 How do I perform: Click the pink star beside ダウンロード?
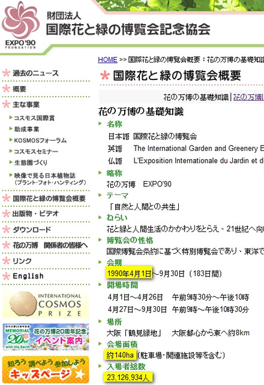[6, 229]
